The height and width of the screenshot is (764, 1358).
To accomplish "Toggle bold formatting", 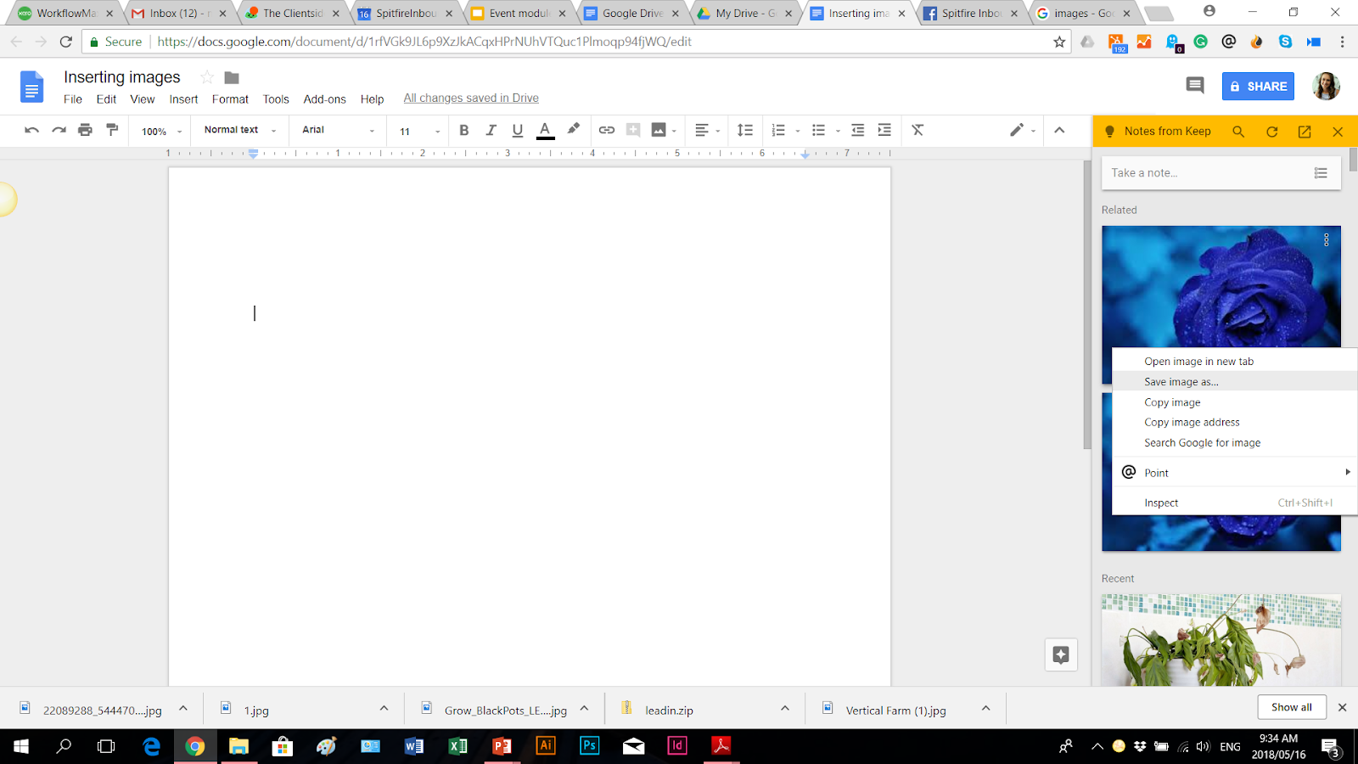I will click(x=463, y=130).
